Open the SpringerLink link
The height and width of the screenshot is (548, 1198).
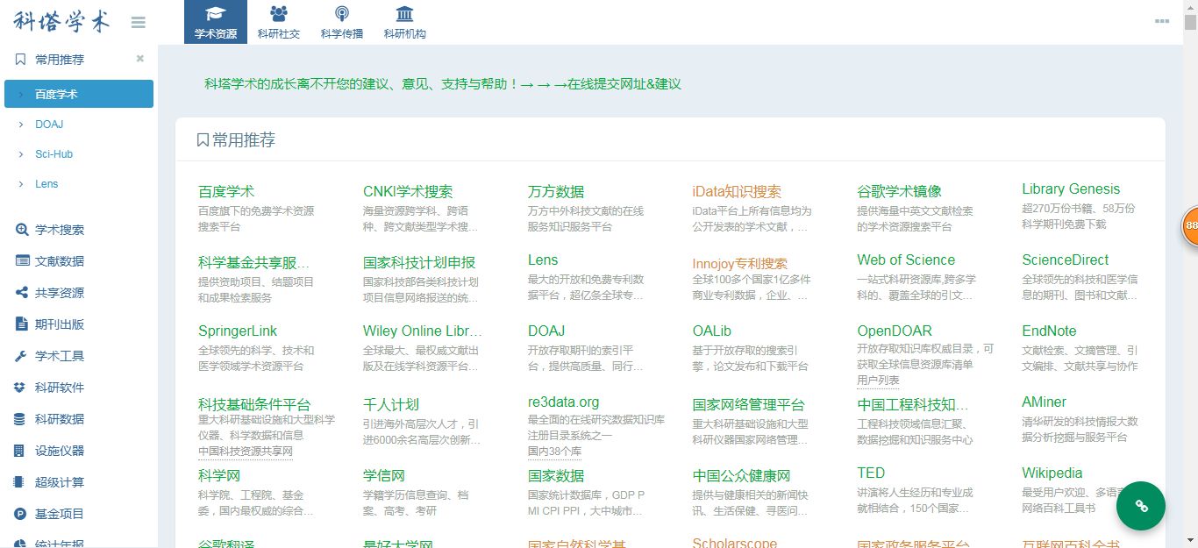(238, 331)
